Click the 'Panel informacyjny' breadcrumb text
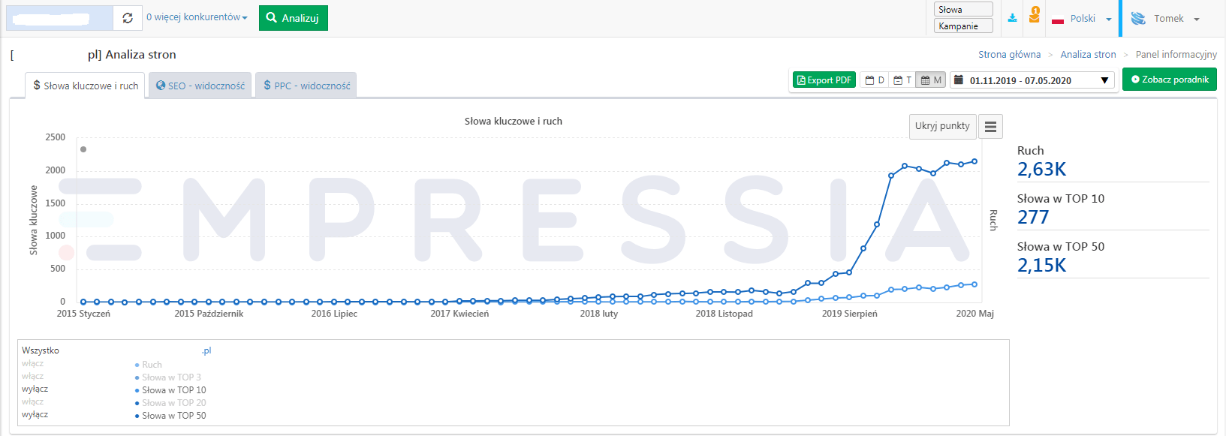The width and height of the screenshot is (1226, 436). [x=1176, y=55]
